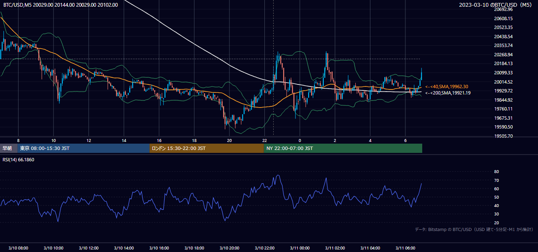The width and height of the screenshot is (538, 252).
Task: Click the RSI scale value 70
Action: (x=496, y=180)
